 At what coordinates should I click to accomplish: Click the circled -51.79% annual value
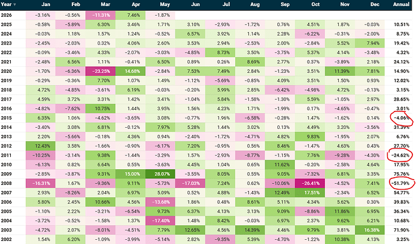[401, 183]
